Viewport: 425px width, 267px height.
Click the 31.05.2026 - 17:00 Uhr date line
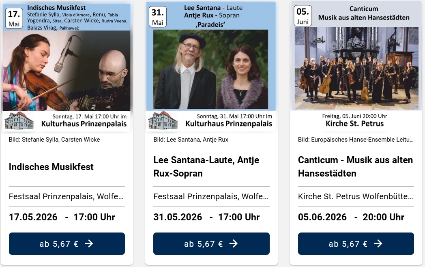coord(206,217)
